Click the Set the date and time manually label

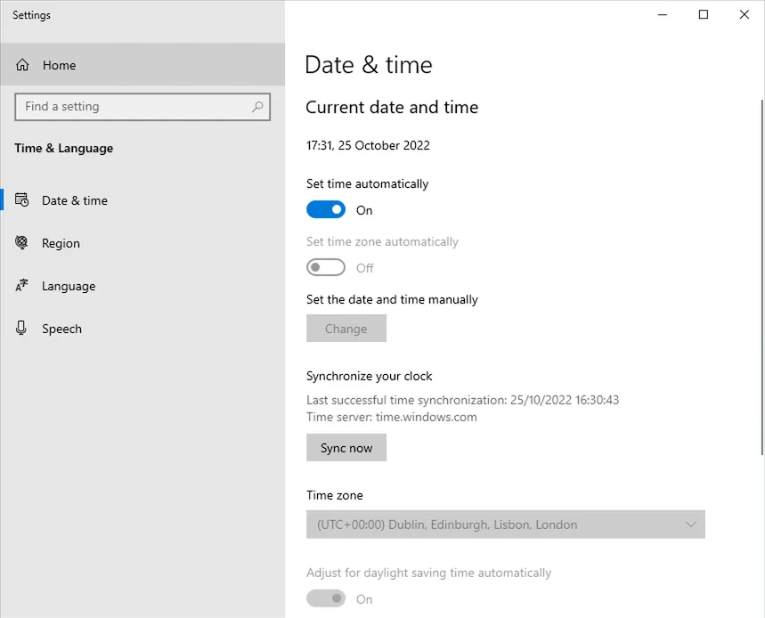pos(392,299)
